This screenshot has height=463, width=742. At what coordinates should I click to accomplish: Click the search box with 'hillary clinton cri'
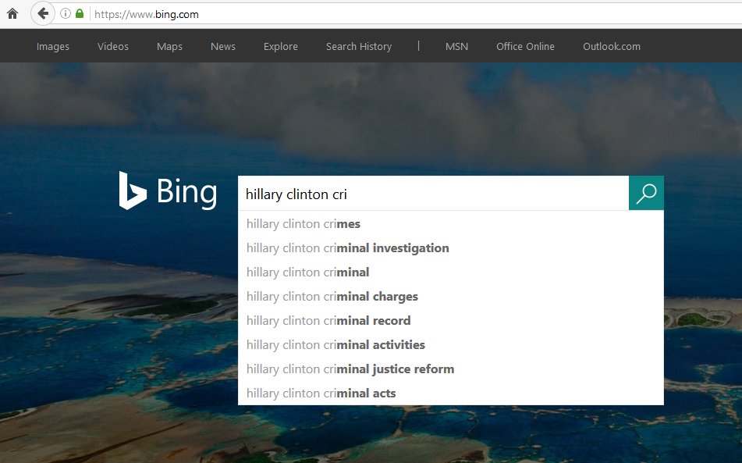(x=434, y=193)
